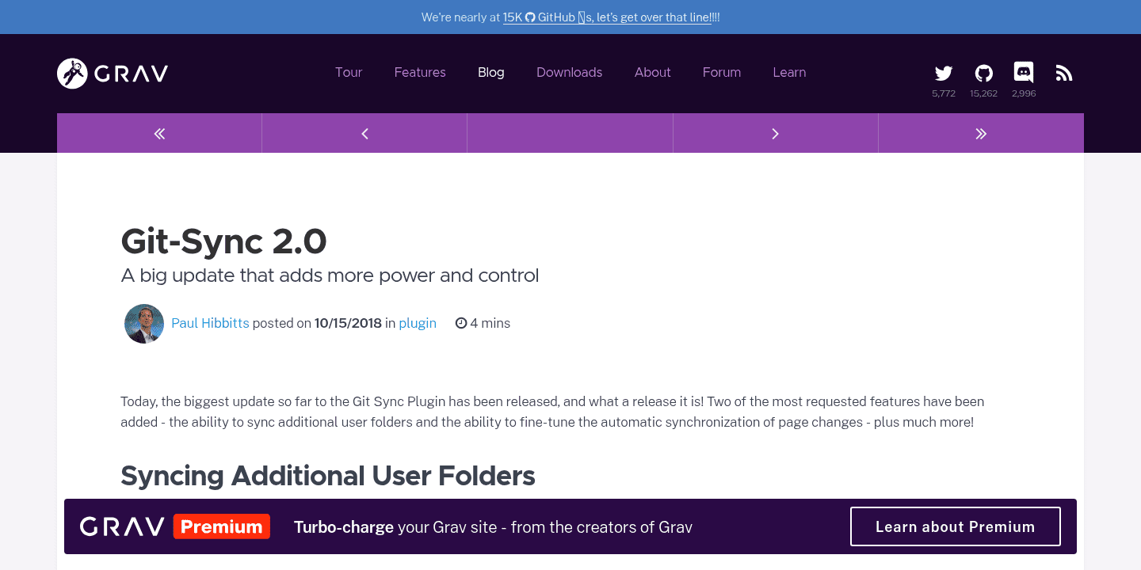Switch to the Blog section in the navigation
Screen dimensions: 1141x570
pos(490,72)
